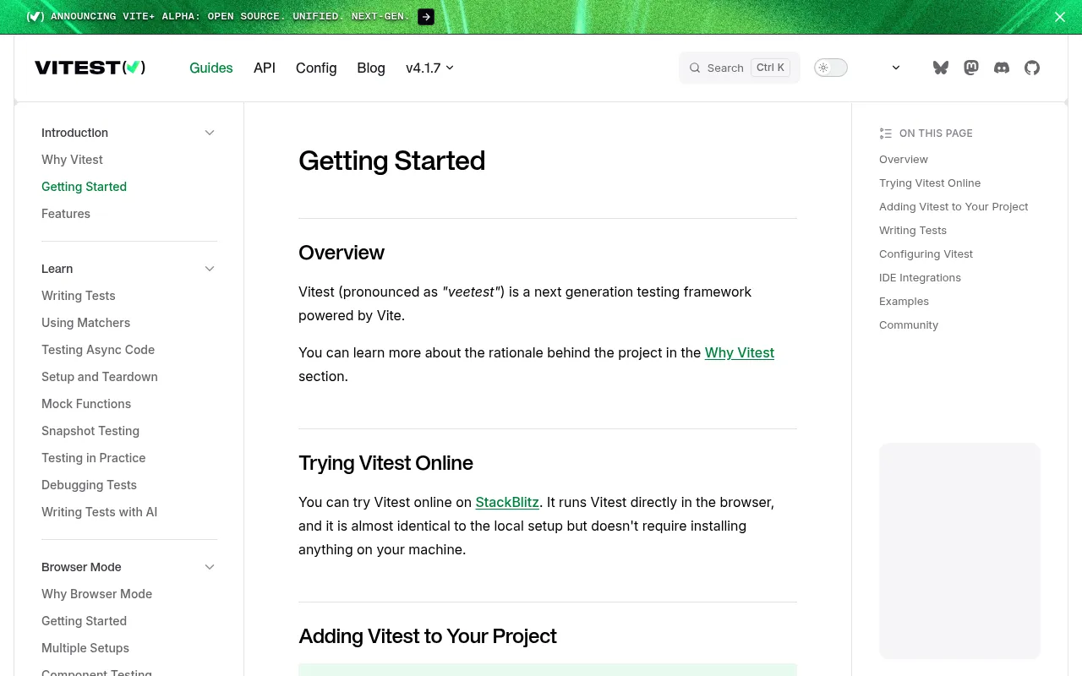The height and width of the screenshot is (676, 1082).
Task: Jump to Trying Vitest Online outline link
Action: (930, 183)
